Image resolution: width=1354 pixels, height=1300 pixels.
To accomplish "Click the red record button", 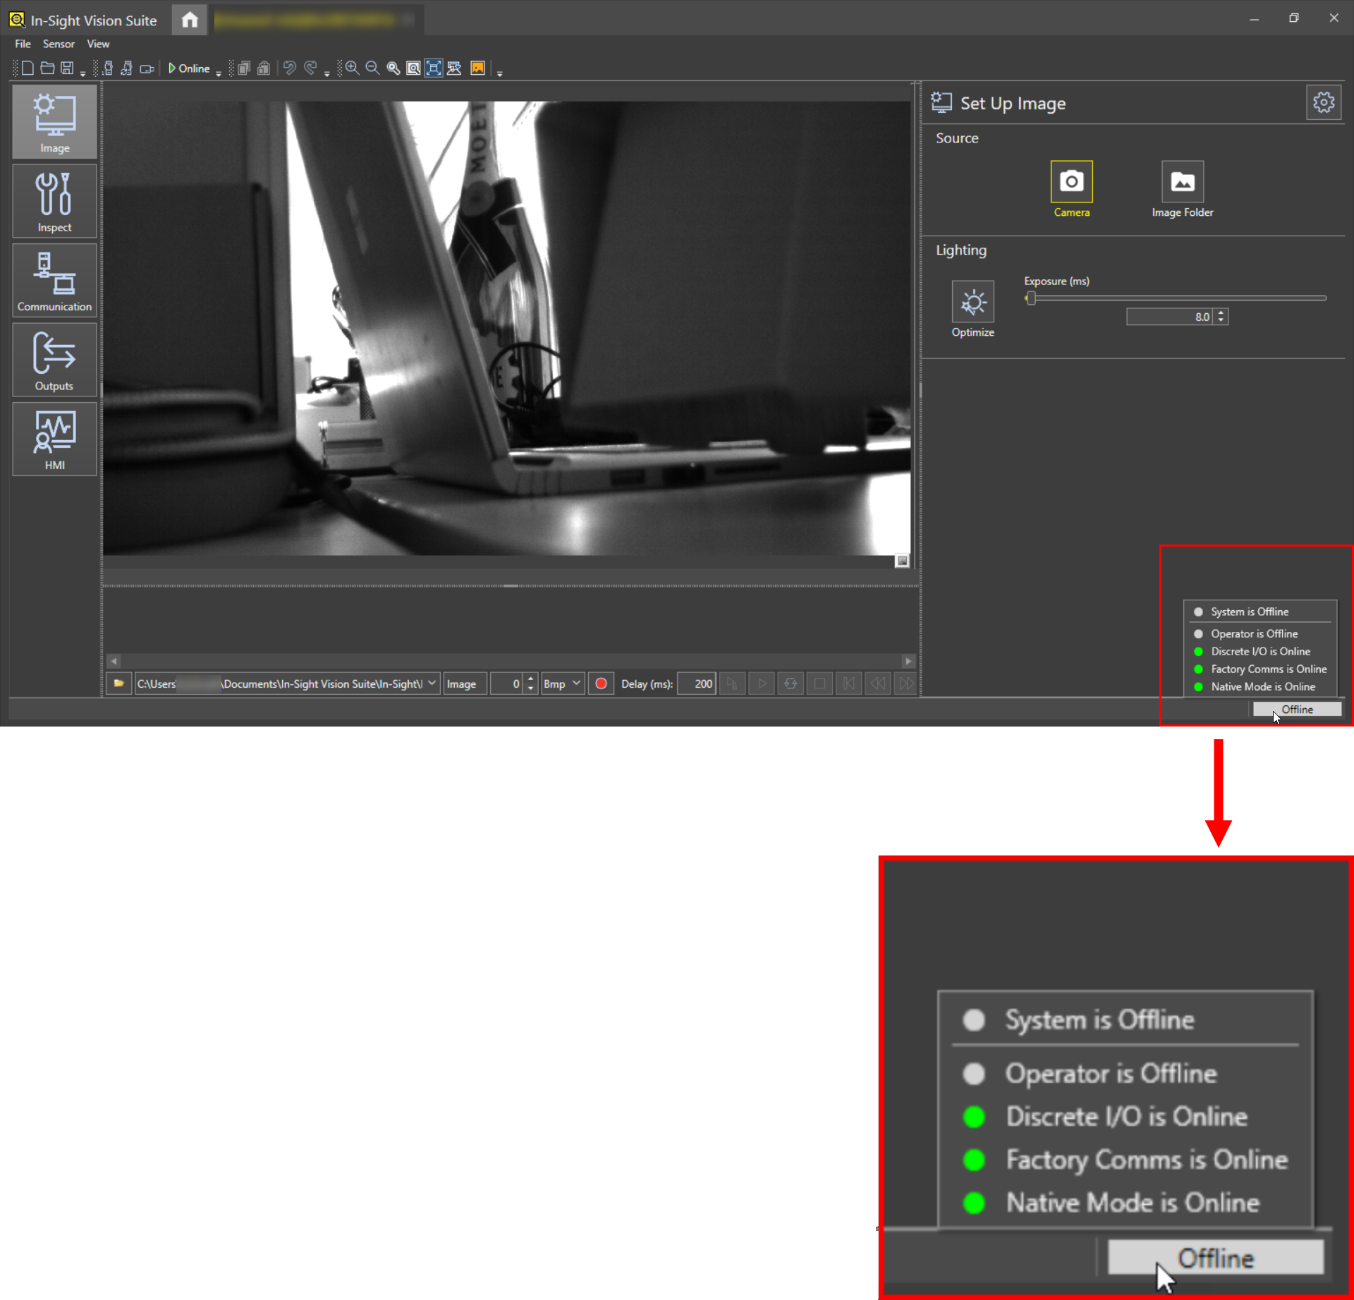I will point(601,684).
